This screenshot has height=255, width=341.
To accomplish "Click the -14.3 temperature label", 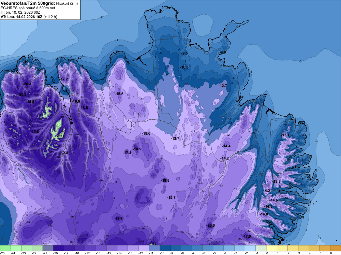I will pos(268,206).
